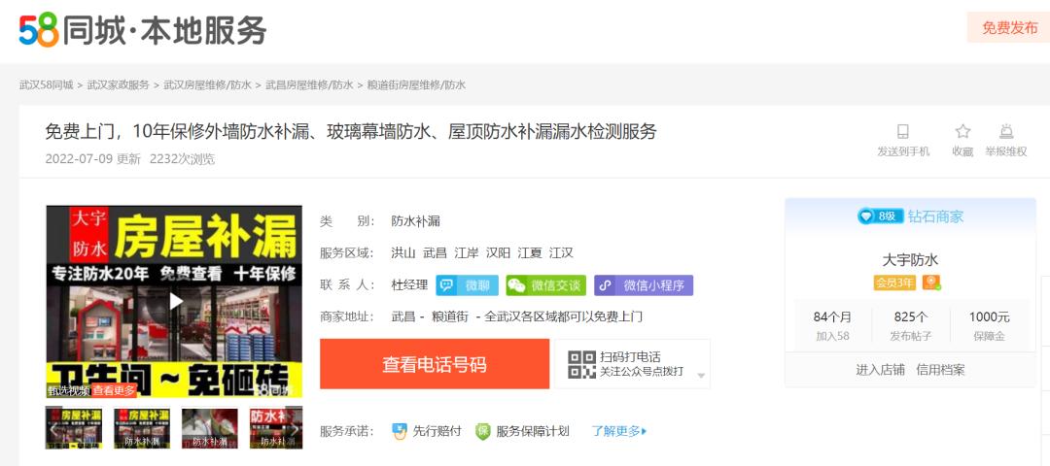Image resolution: width=1050 pixels, height=466 pixels.
Task: Click service area 汉阳
Action: pyautogui.click(x=498, y=253)
